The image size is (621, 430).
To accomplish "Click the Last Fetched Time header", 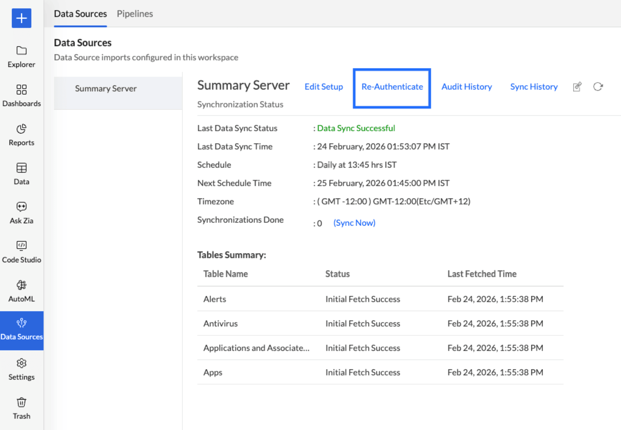I will [482, 274].
